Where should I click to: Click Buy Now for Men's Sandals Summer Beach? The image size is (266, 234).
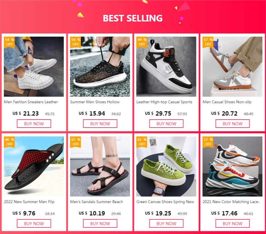pos(100,223)
